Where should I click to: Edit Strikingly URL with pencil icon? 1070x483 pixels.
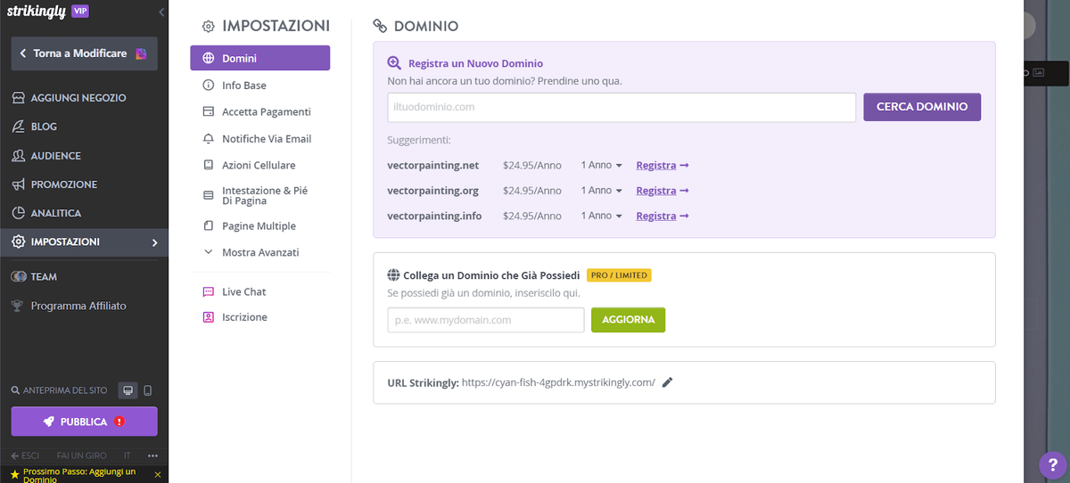click(668, 382)
